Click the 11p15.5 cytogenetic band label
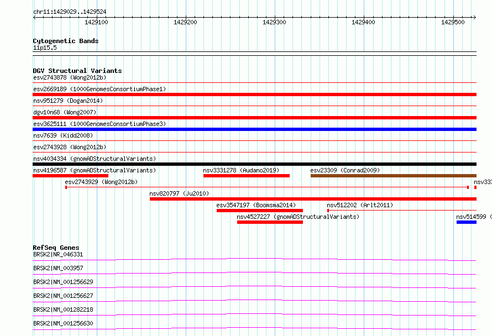 (x=45, y=48)
